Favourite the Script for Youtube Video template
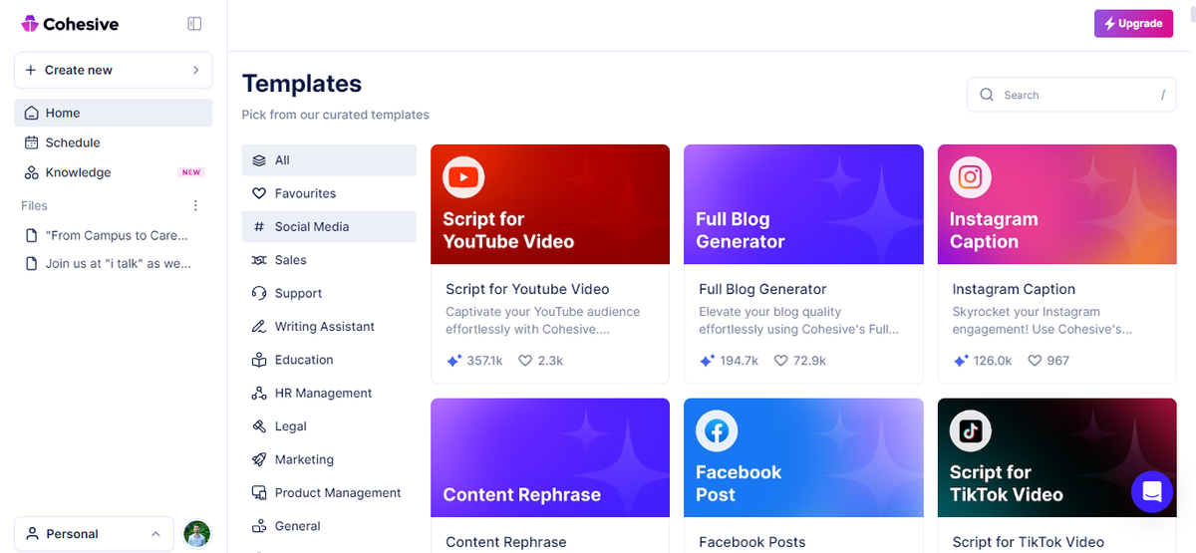Image resolution: width=1196 pixels, height=553 pixels. 525,361
